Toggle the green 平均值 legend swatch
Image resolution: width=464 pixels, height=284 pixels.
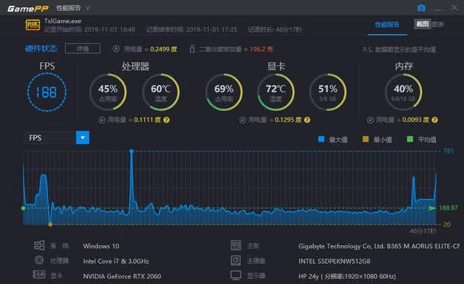pyautogui.click(x=410, y=139)
